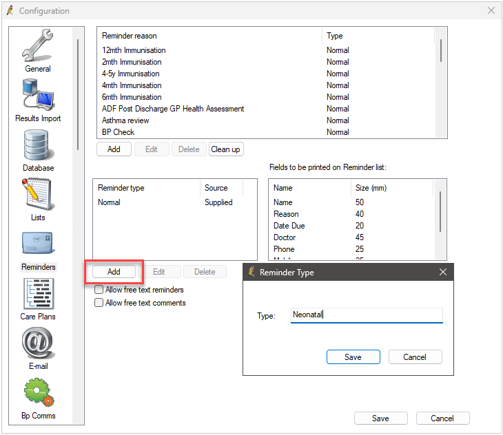Select the BP Check row
Image resolution: width=503 pixels, height=435 pixels.
tap(266, 132)
